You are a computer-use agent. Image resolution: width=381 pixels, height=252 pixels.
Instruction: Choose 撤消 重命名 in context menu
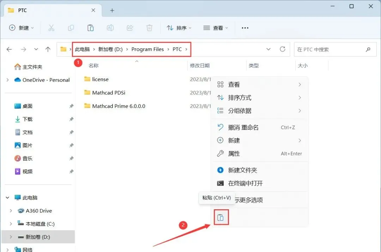click(260, 127)
